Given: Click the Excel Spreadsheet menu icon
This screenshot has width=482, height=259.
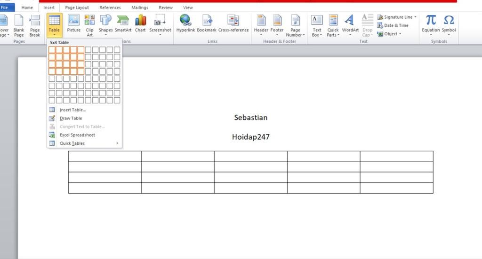Looking at the screenshot, I should point(52,135).
